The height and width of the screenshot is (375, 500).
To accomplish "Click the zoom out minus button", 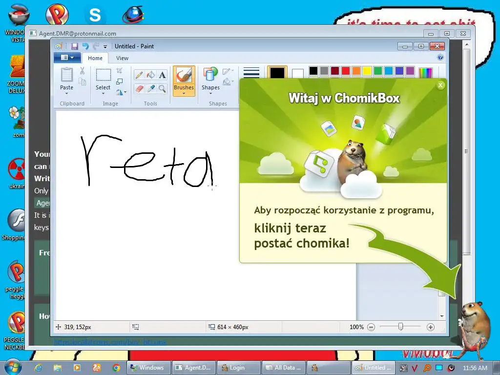I will coord(371,327).
